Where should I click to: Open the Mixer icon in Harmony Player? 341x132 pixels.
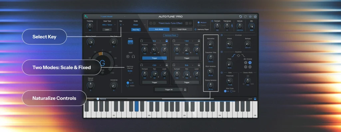(x=131, y=42)
